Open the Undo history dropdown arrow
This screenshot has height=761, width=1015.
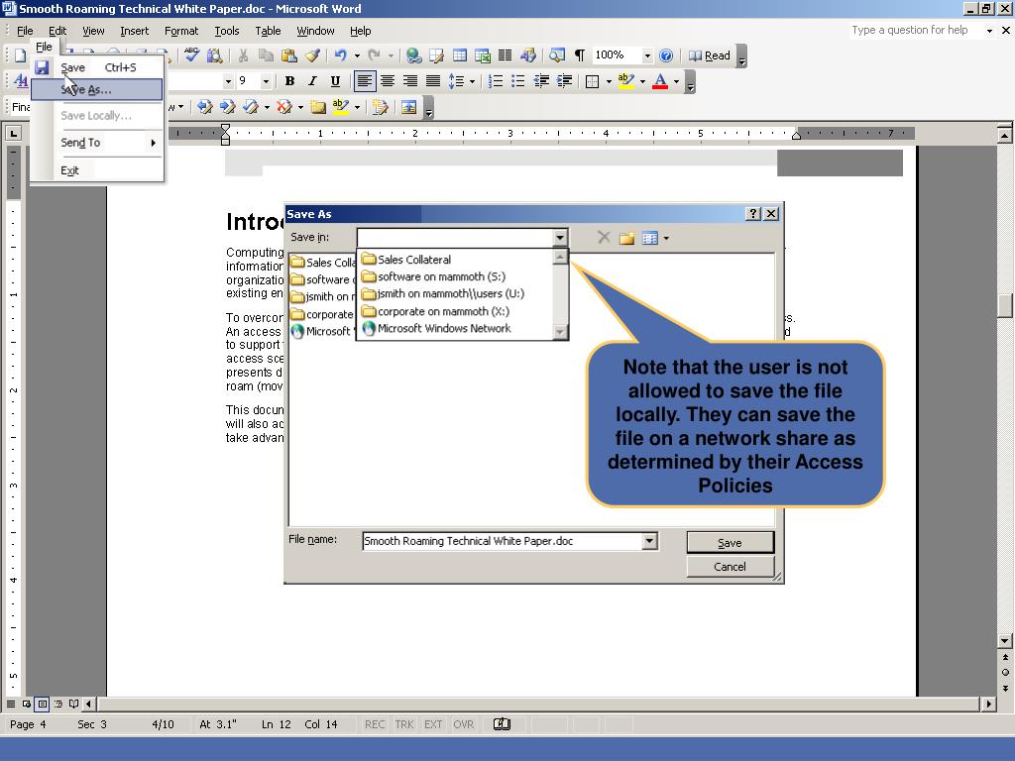[x=357, y=55]
